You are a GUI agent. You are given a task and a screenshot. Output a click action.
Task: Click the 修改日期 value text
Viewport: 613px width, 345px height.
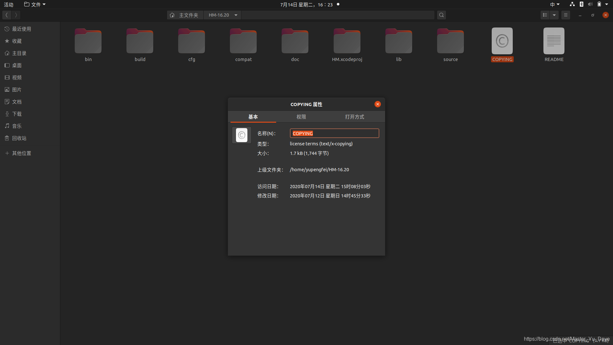click(x=330, y=196)
